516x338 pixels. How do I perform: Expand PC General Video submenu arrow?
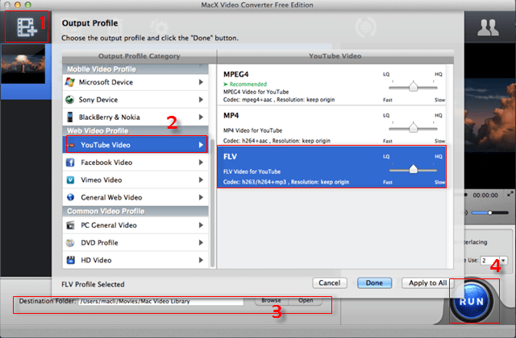point(201,225)
